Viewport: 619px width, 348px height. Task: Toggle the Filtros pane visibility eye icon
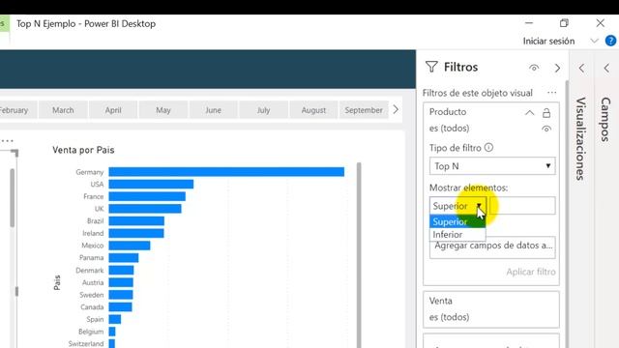[534, 68]
